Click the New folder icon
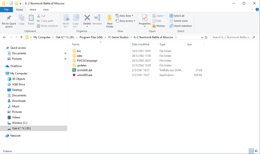This screenshot has width=260, height=154. click(110, 18)
